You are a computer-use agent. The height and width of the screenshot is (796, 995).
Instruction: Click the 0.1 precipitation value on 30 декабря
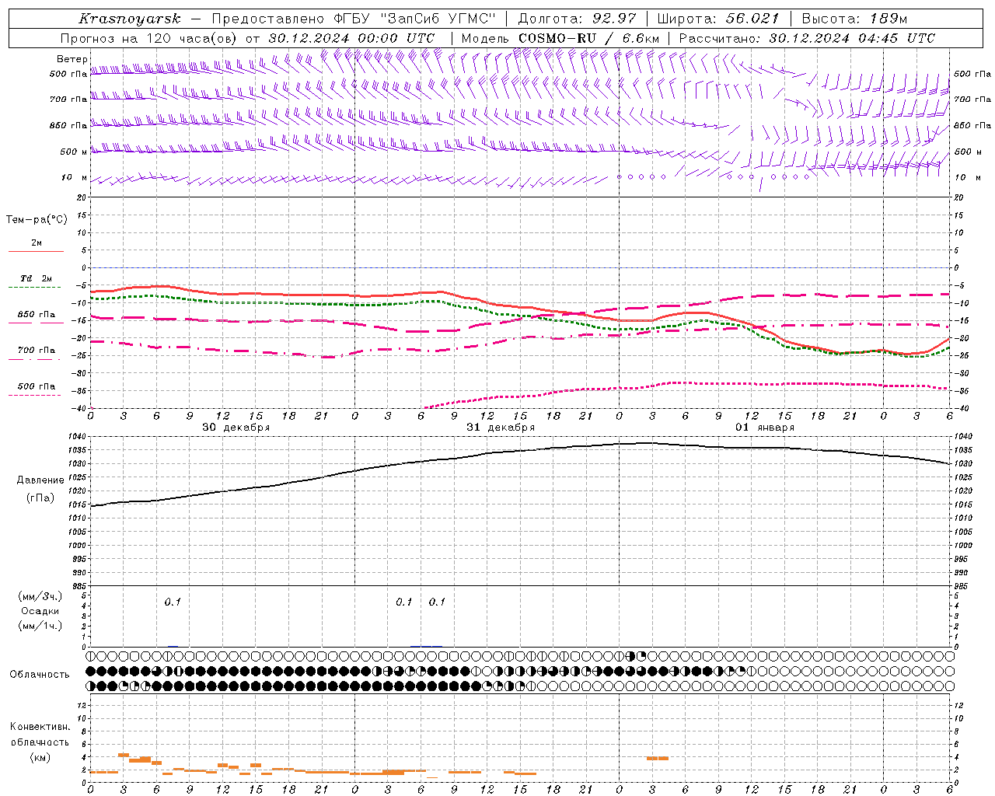[173, 602]
